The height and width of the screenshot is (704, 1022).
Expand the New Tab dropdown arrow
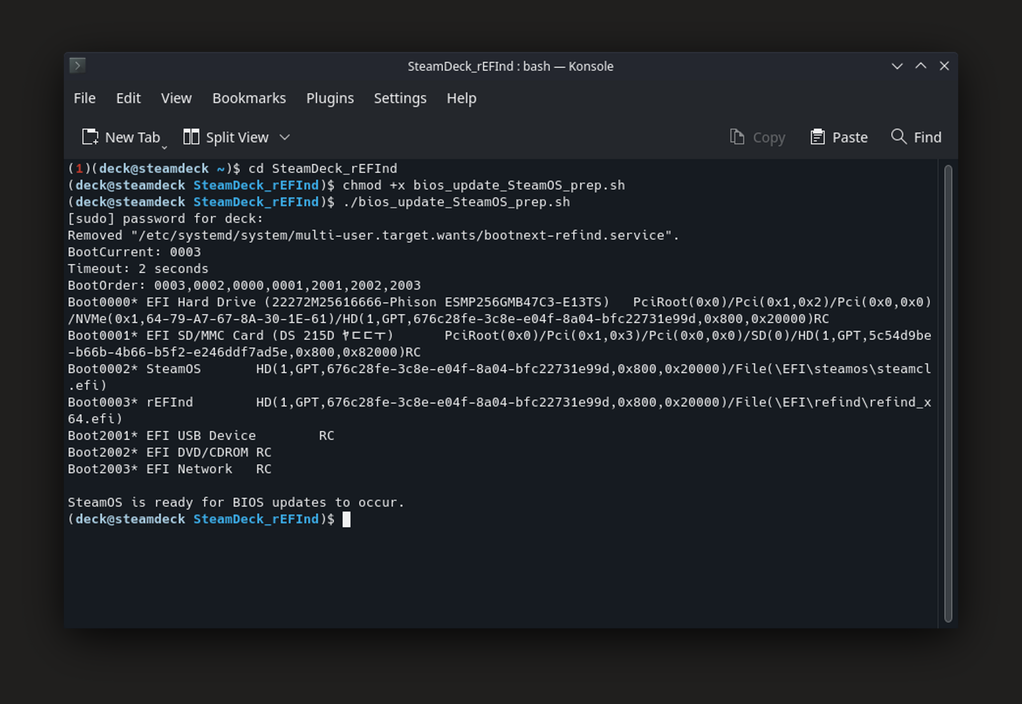tap(164, 147)
